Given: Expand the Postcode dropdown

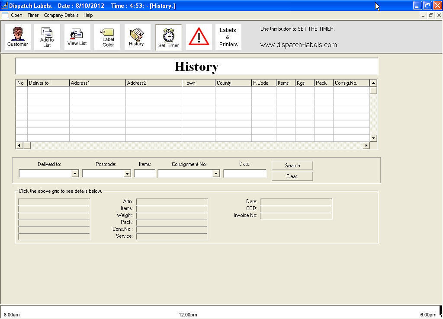Looking at the screenshot, I should tap(128, 174).
